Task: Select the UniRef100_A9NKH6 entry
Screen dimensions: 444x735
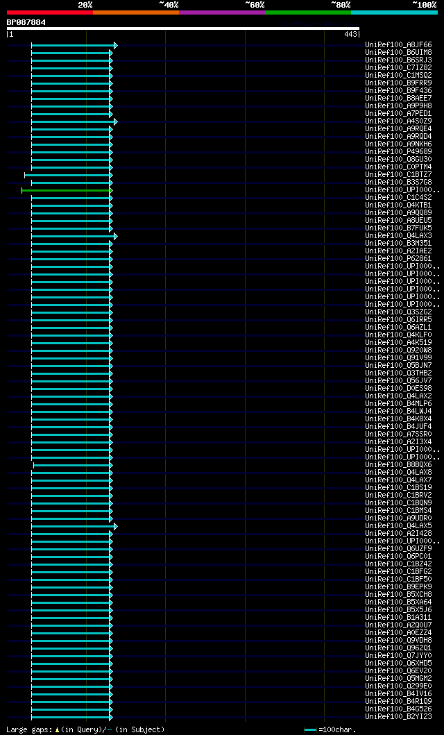Action: (399, 144)
